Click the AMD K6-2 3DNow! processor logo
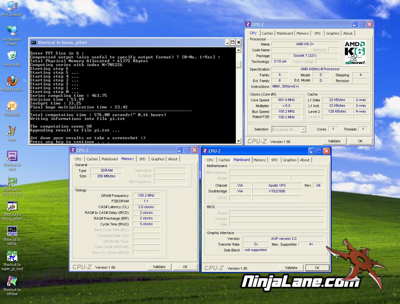The height and width of the screenshot is (304, 400). pyautogui.click(x=355, y=53)
